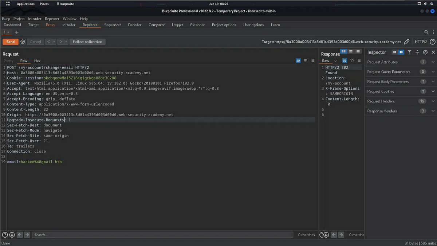Open history back dropdown arrow
The width and height of the screenshot is (437, 246).
tap(54, 42)
